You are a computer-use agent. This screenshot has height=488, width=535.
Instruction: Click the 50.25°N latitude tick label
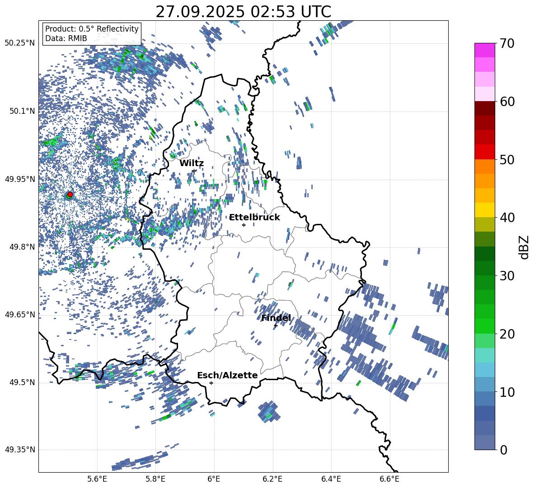[x=20, y=43]
